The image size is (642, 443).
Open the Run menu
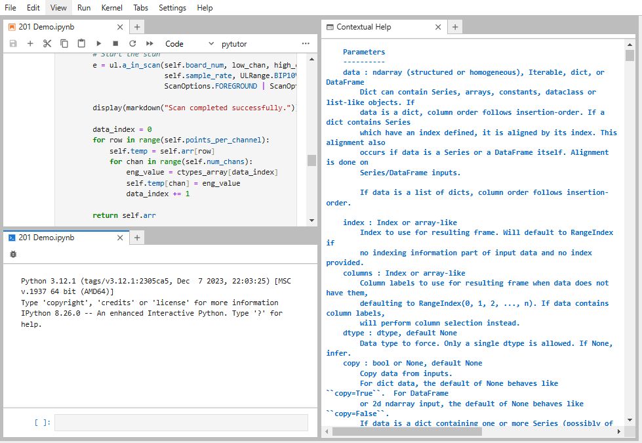(84, 8)
